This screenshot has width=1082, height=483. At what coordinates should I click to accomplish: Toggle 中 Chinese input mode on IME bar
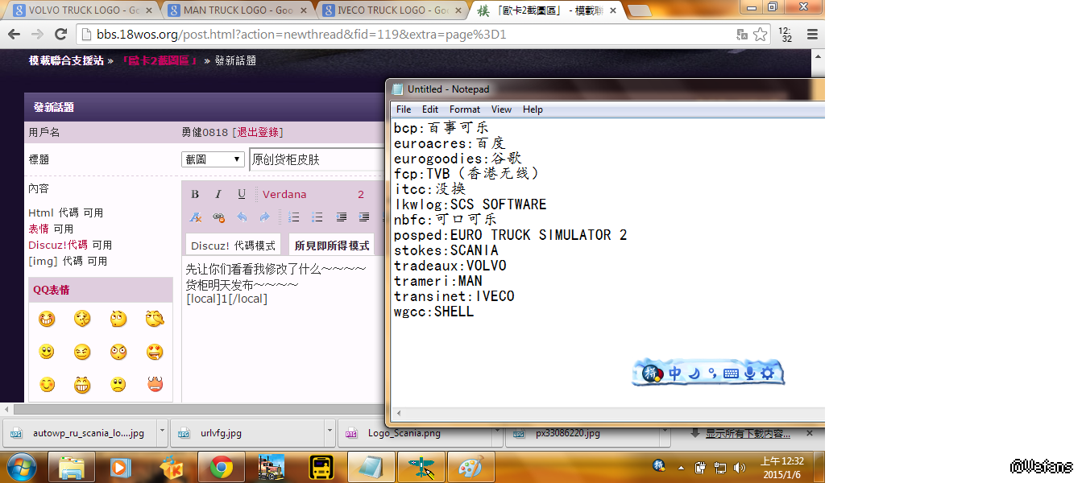[x=675, y=373]
